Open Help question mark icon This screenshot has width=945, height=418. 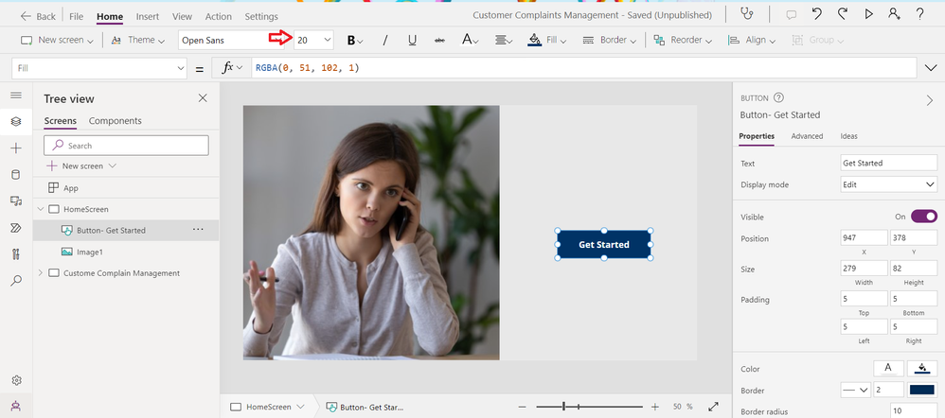(x=919, y=14)
